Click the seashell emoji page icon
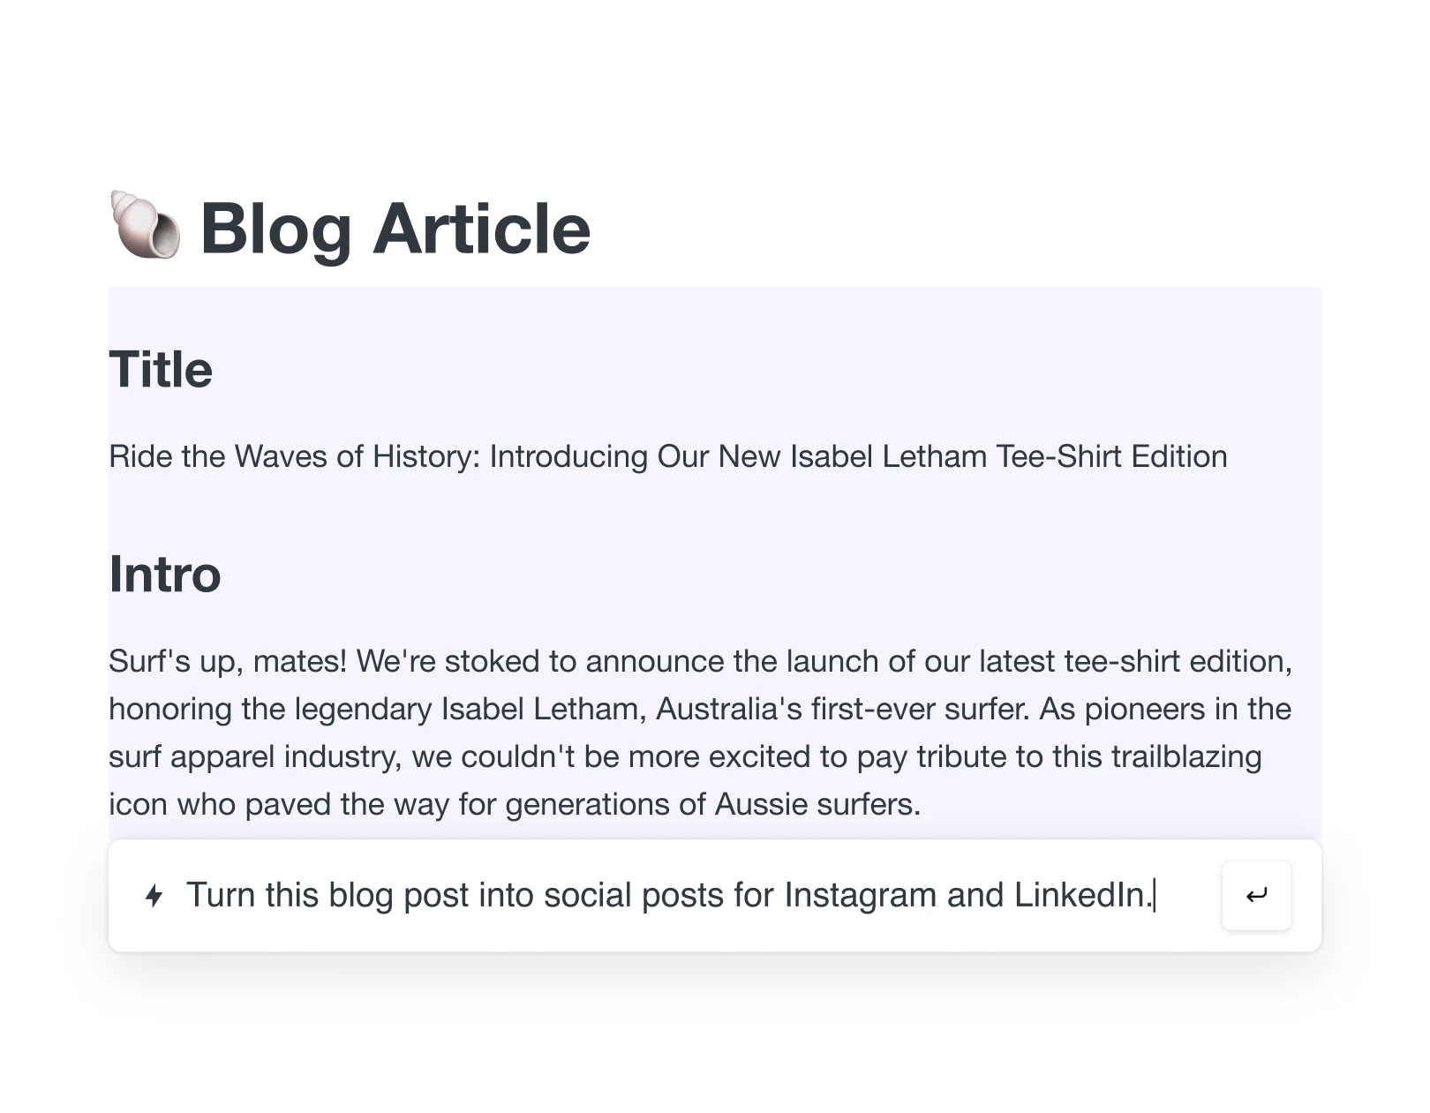The image size is (1430, 1113). [146, 226]
